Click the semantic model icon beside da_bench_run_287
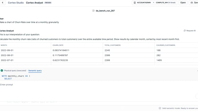The height and width of the screenshot is (111, 198). (x=93, y=11)
